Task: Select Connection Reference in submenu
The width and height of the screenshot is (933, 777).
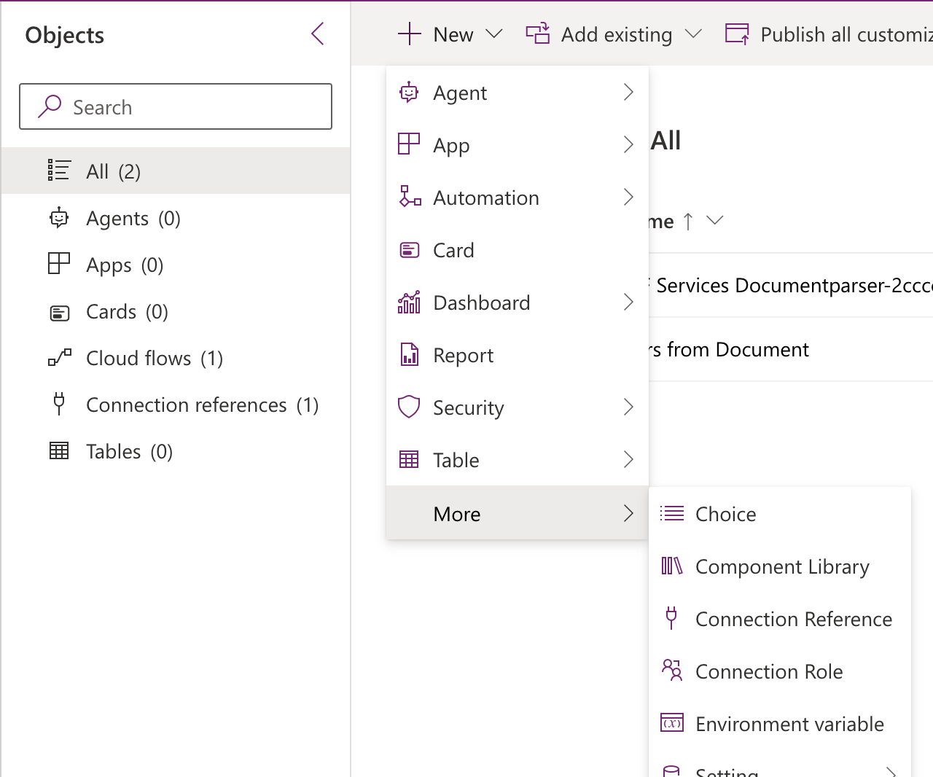Action: point(793,620)
